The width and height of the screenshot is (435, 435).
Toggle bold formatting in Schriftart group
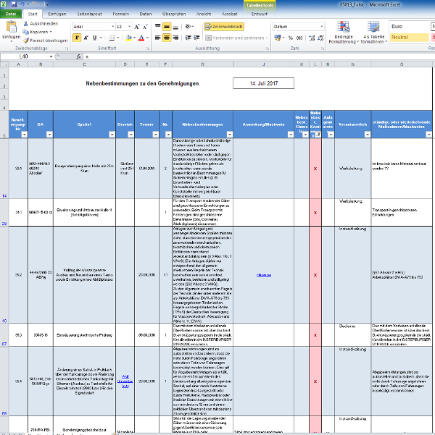point(77,38)
